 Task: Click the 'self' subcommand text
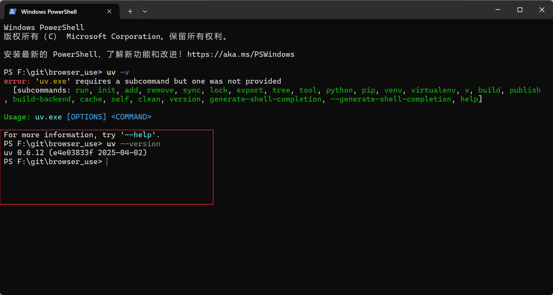pos(120,99)
